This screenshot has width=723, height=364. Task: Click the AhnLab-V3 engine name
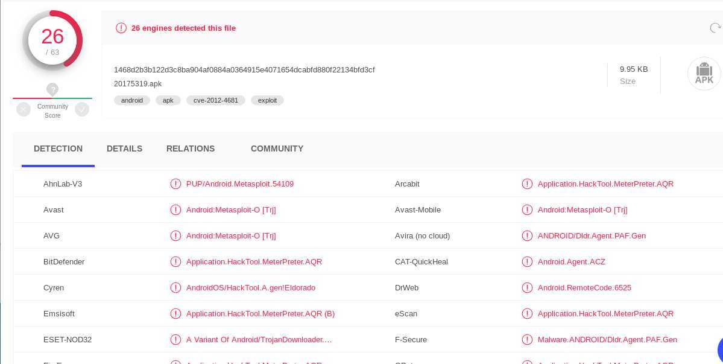(x=63, y=184)
